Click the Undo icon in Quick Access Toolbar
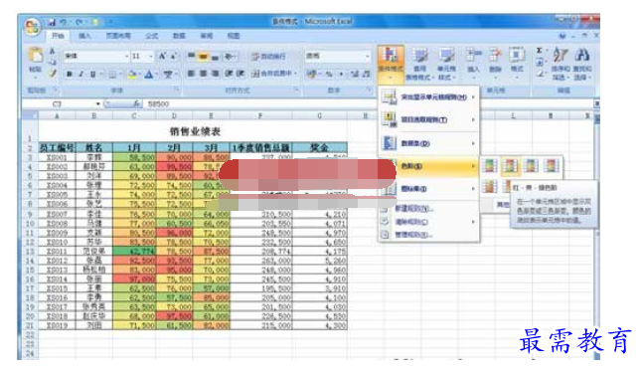The height and width of the screenshot is (372, 640). (63, 23)
